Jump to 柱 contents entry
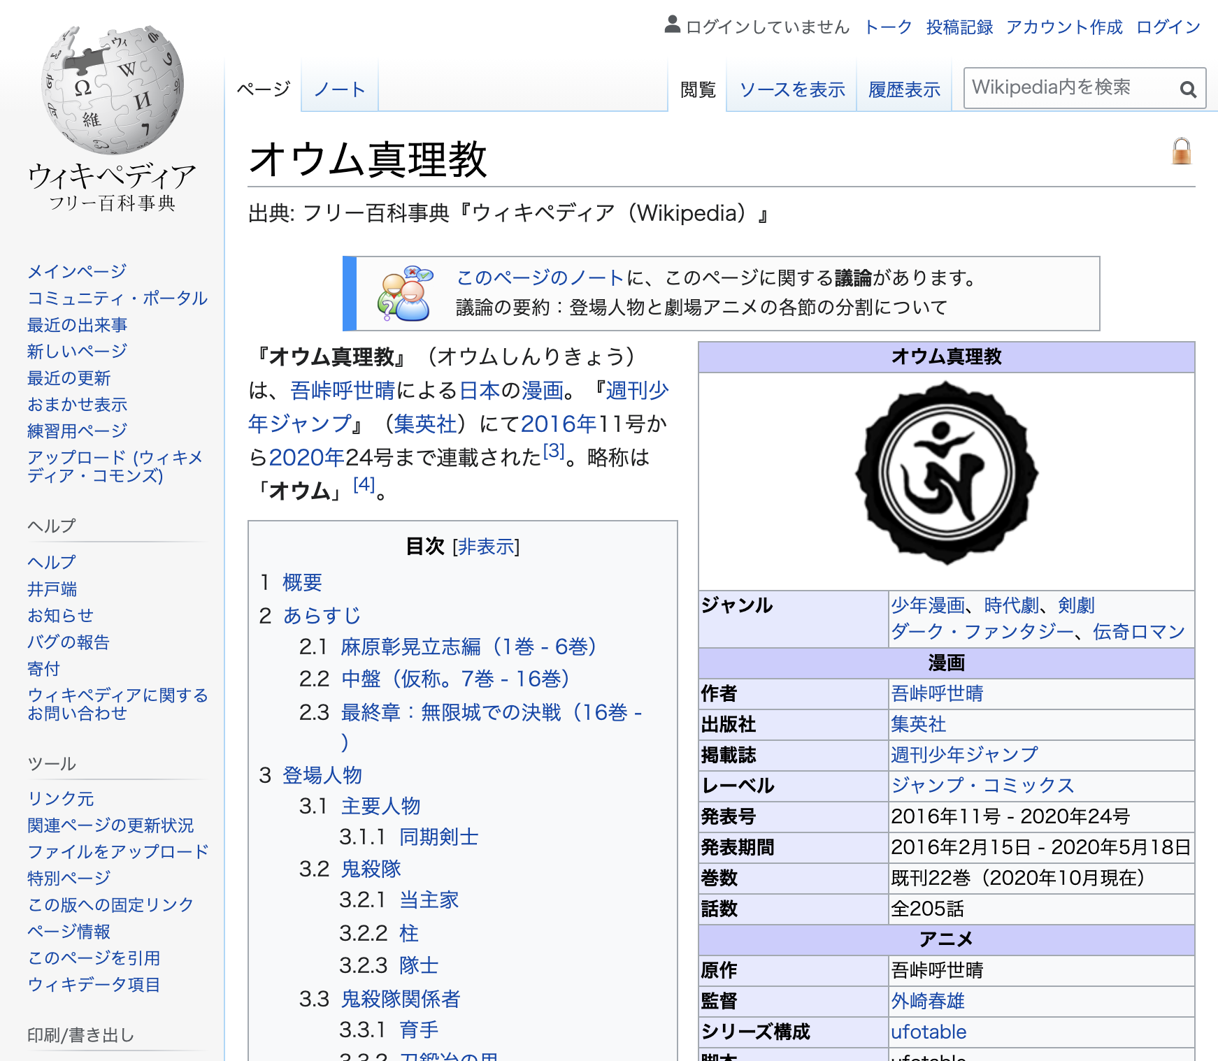1218x1061 pixels. click(409, 933)
